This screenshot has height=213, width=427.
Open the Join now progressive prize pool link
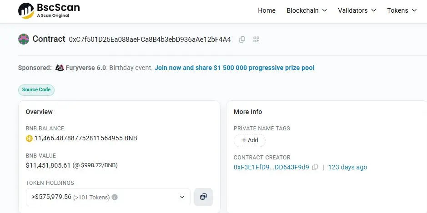234,68
